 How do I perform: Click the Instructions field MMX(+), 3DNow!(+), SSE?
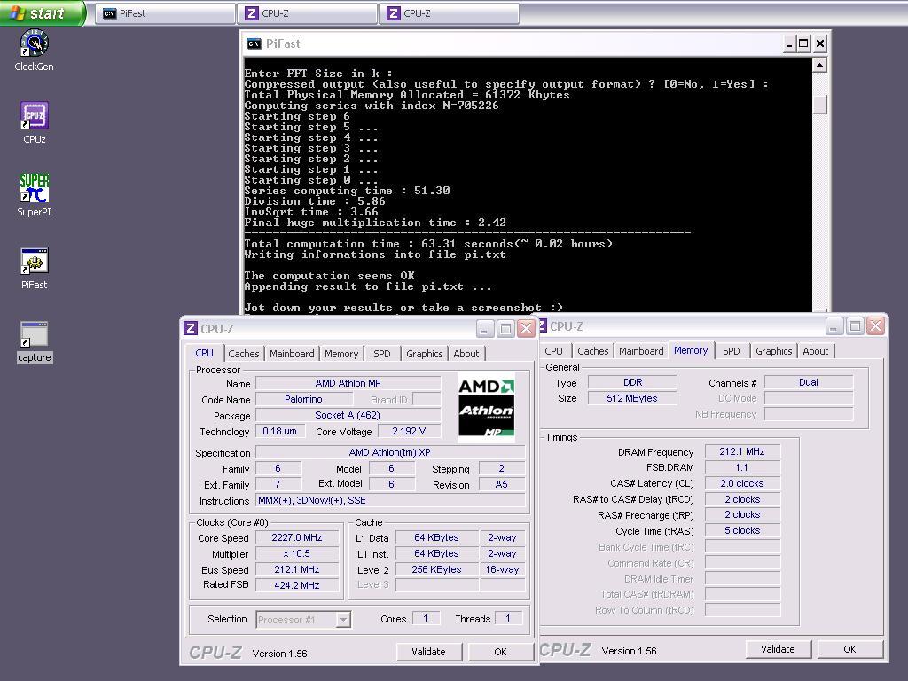tap(390, 500)
